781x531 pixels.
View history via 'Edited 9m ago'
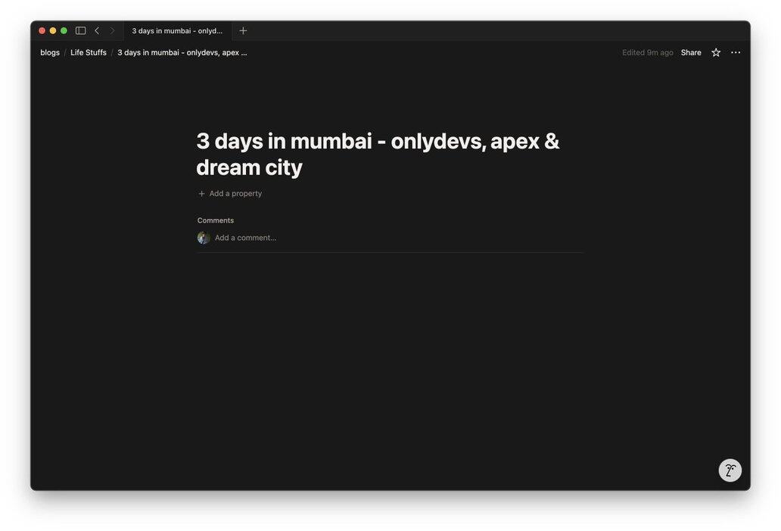[x=647, y=53]
